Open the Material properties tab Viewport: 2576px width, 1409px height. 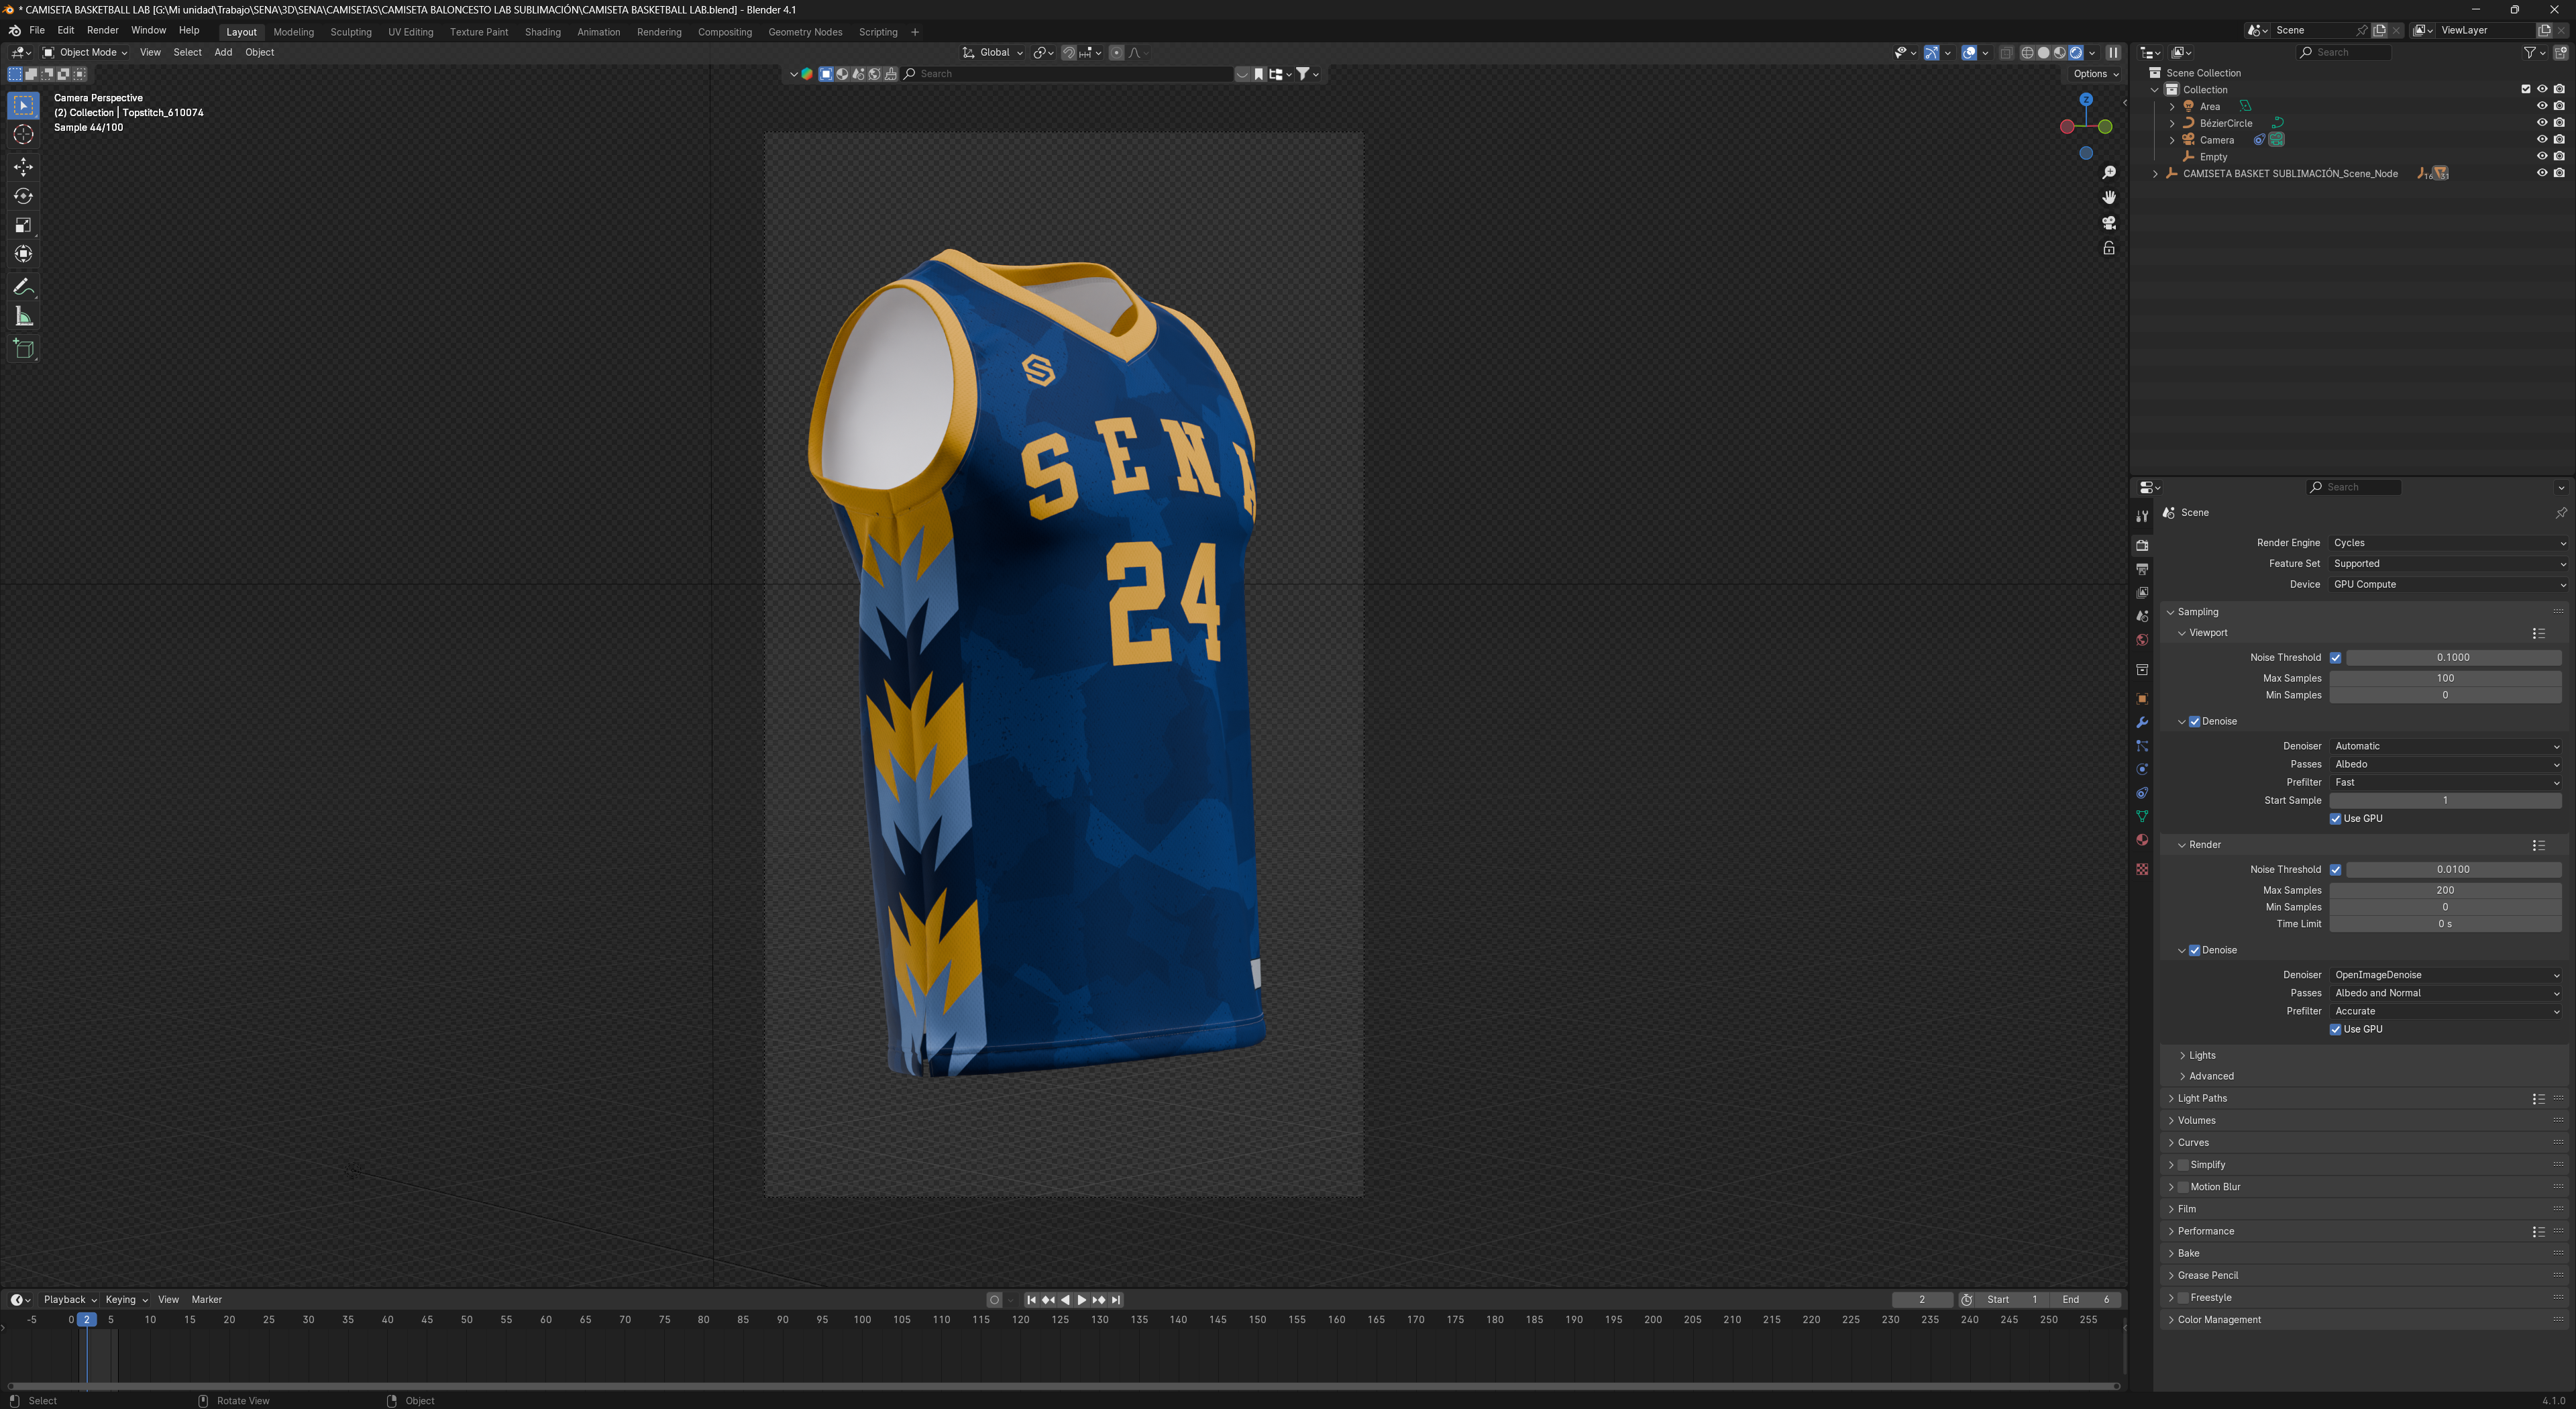tap(2142, 840)
